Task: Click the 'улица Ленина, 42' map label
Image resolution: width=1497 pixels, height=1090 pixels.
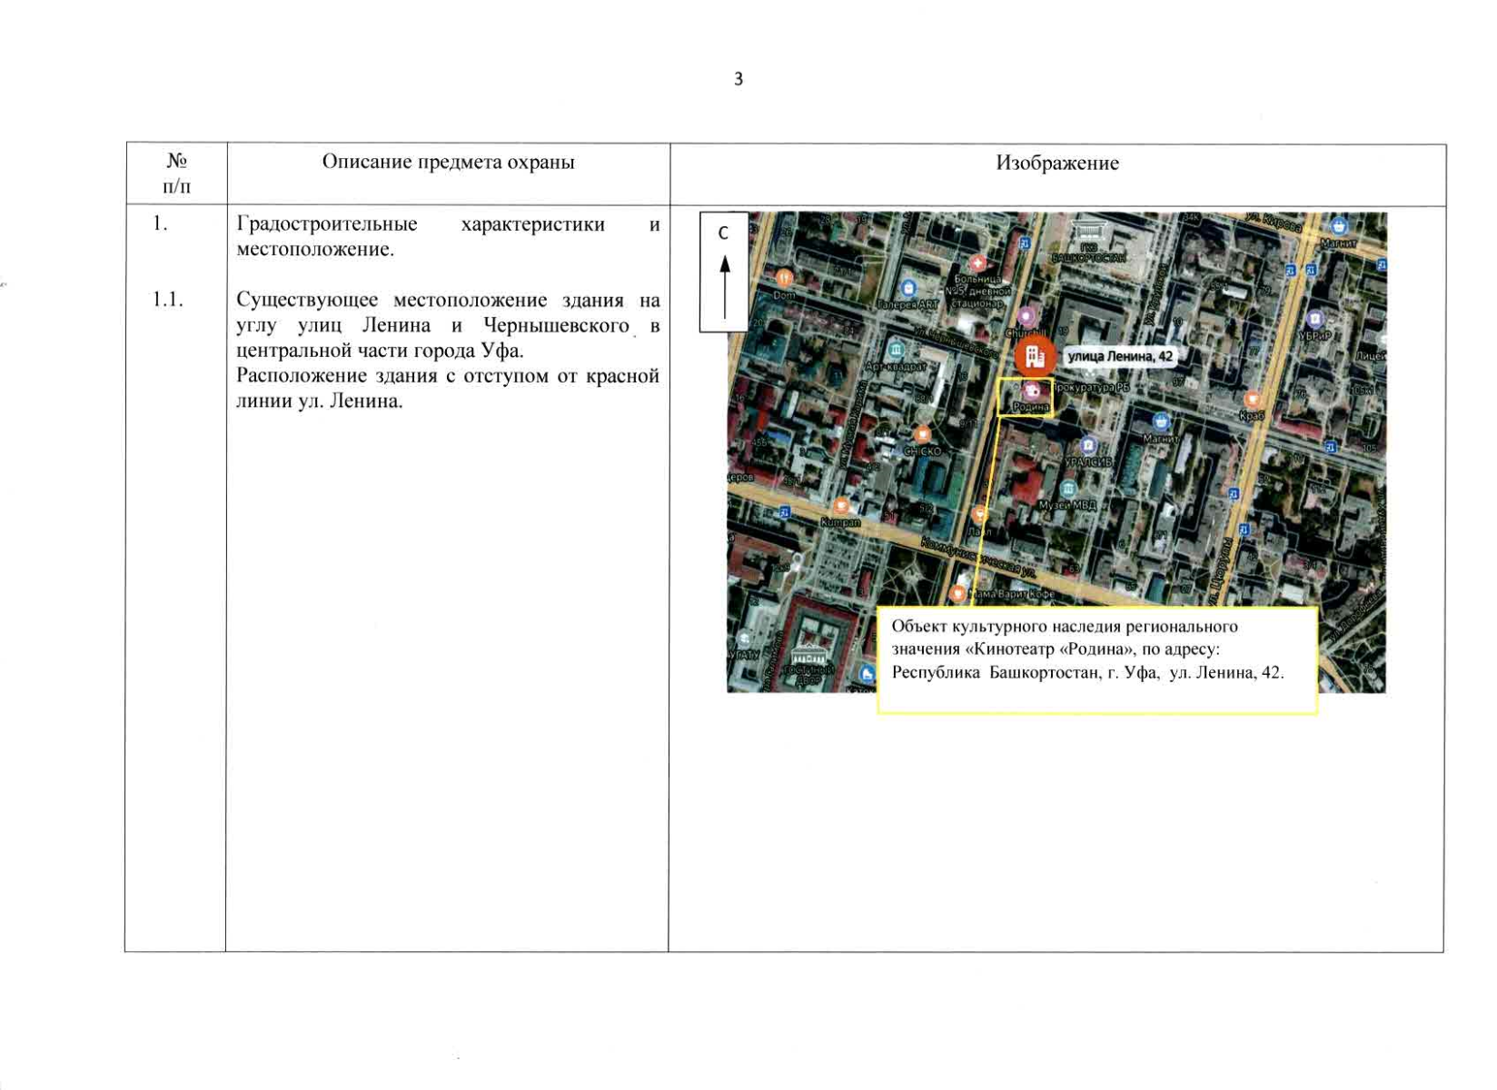Action: [1119, 356]
